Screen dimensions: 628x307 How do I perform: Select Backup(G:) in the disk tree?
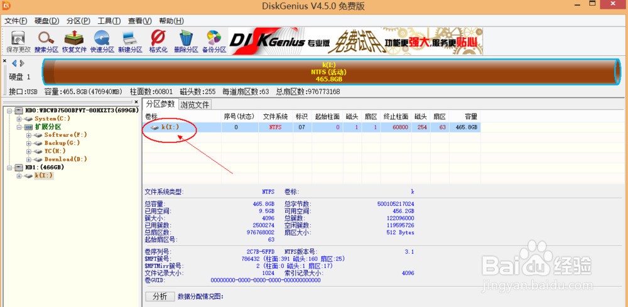point(62,143)
